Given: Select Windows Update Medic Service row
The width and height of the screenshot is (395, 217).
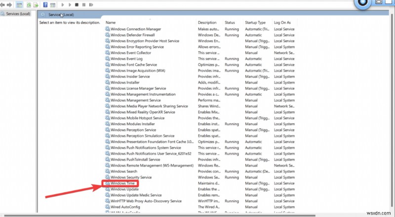Looking at the screenshot, I should pyautogui.click(x=136, y=195).
